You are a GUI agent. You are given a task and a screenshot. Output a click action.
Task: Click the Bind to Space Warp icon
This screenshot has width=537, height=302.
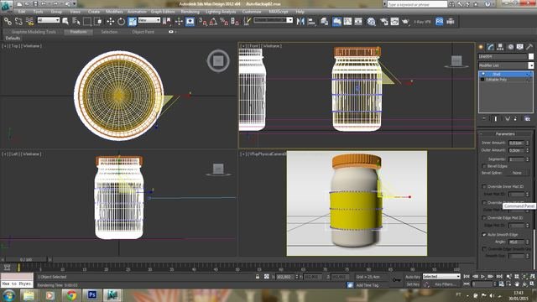point(30,22)
